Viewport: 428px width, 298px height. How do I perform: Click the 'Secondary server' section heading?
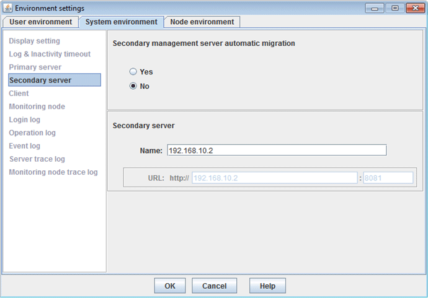coord(143,126)
